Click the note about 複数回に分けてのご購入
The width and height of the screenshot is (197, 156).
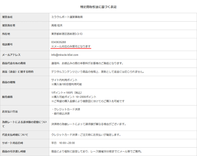[88, 101]
